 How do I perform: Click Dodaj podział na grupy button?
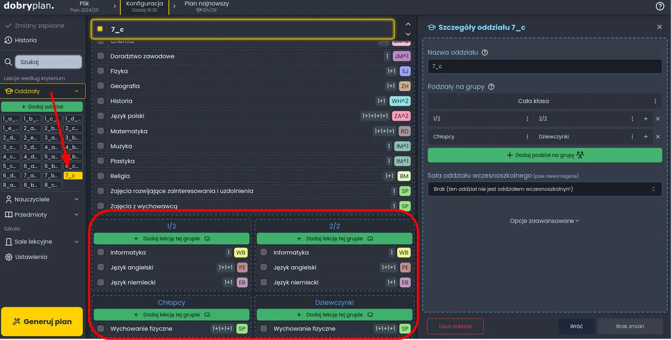[x=544, y=155]
